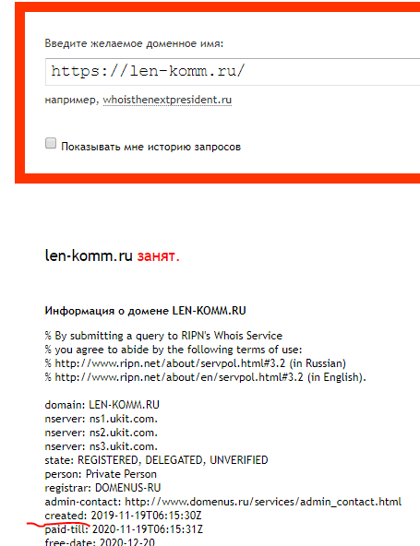The image size is (420, 546).
Task: Click the 'len-komm.ru занят.' status heading
Action: coord(113,256)
